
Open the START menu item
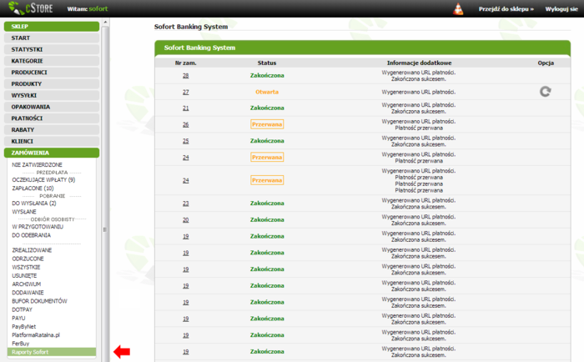(x=52, y=38)
